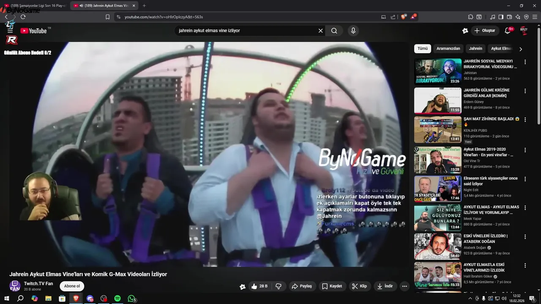Image resolution: width=541 pixels, height=304 pixels.
Task: Download the video with İndir button
Action: [x=385, y=286]
